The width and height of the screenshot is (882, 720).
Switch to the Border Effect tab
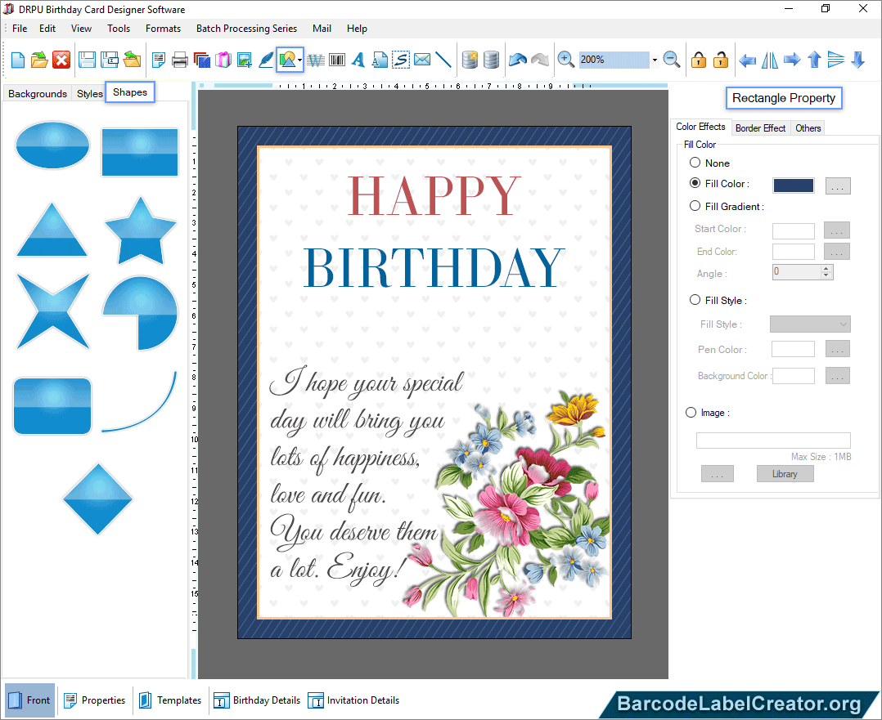(x=761, y=128)
